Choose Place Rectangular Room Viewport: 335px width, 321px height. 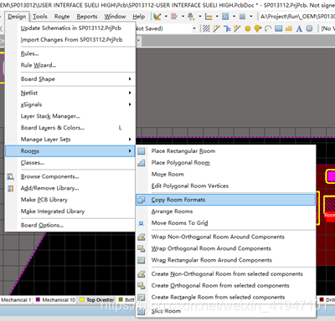[225, 151]
